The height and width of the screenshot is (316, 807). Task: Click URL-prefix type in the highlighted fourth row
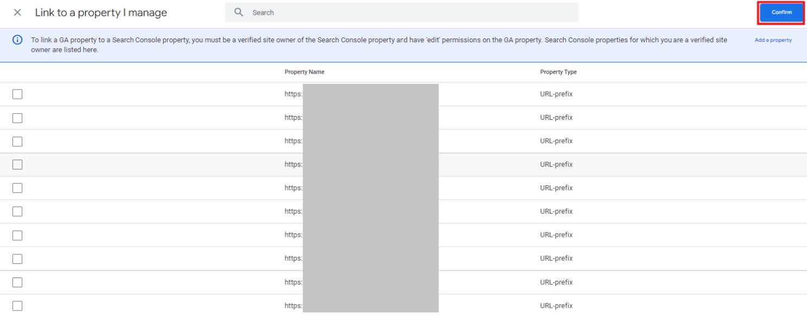click(x=556, y=165)
